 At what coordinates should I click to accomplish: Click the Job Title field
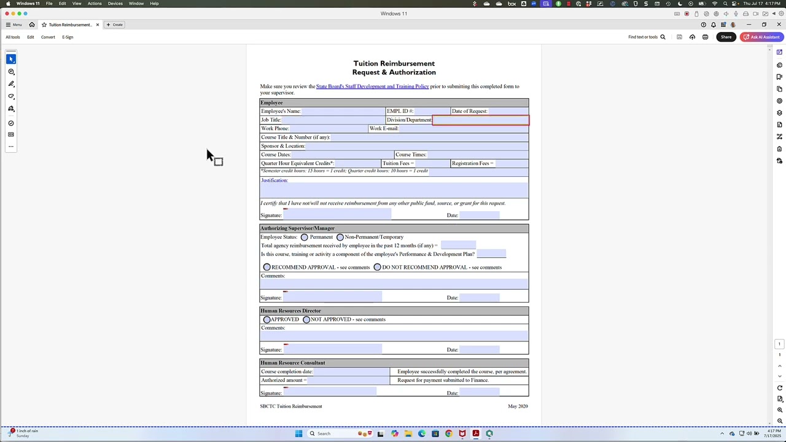(333, 120)
